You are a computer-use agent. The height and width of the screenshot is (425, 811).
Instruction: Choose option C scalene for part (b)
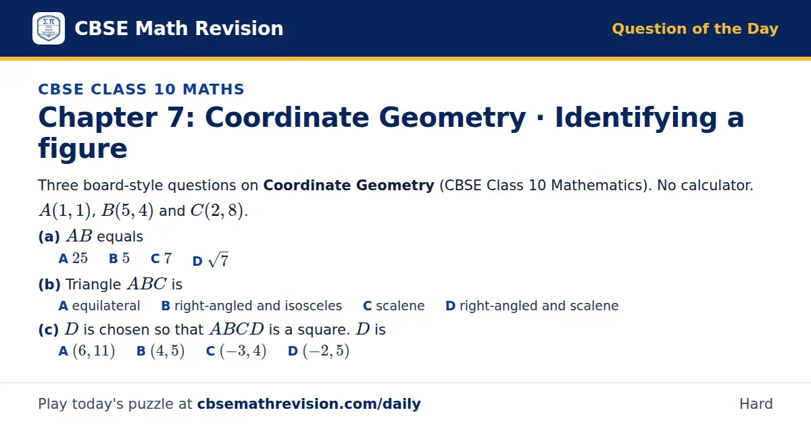pyautogui.click(x=394, y=306)
